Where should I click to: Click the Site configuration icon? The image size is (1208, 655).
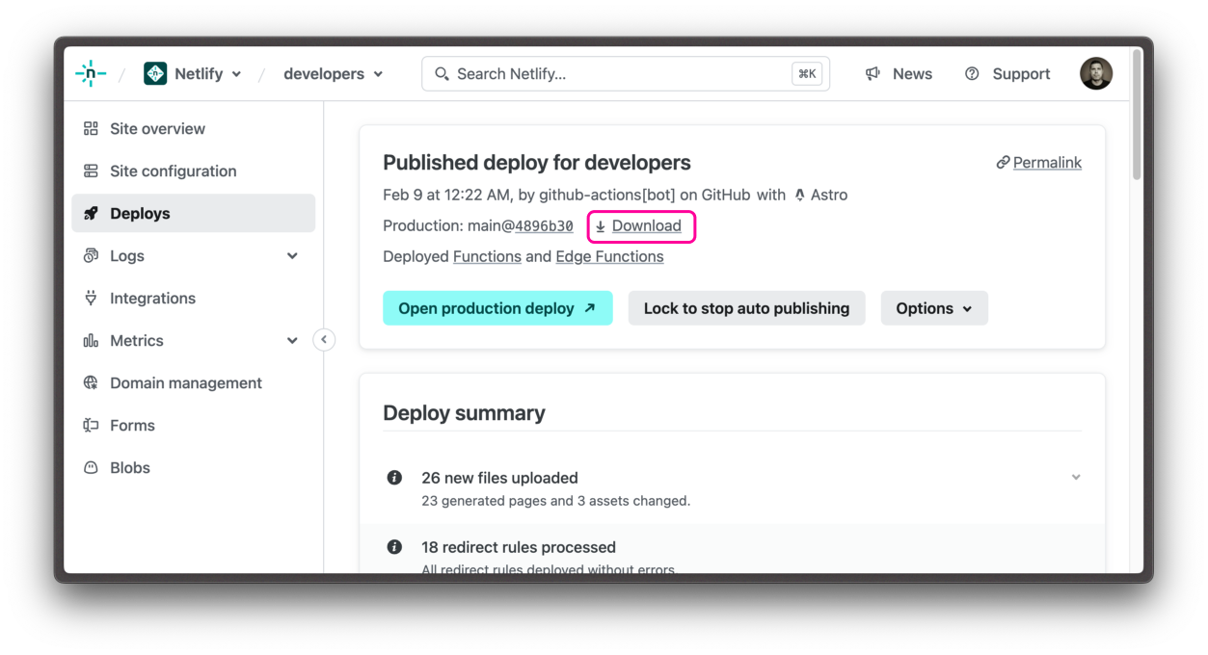pyautogui.click(x=91, y=171)
